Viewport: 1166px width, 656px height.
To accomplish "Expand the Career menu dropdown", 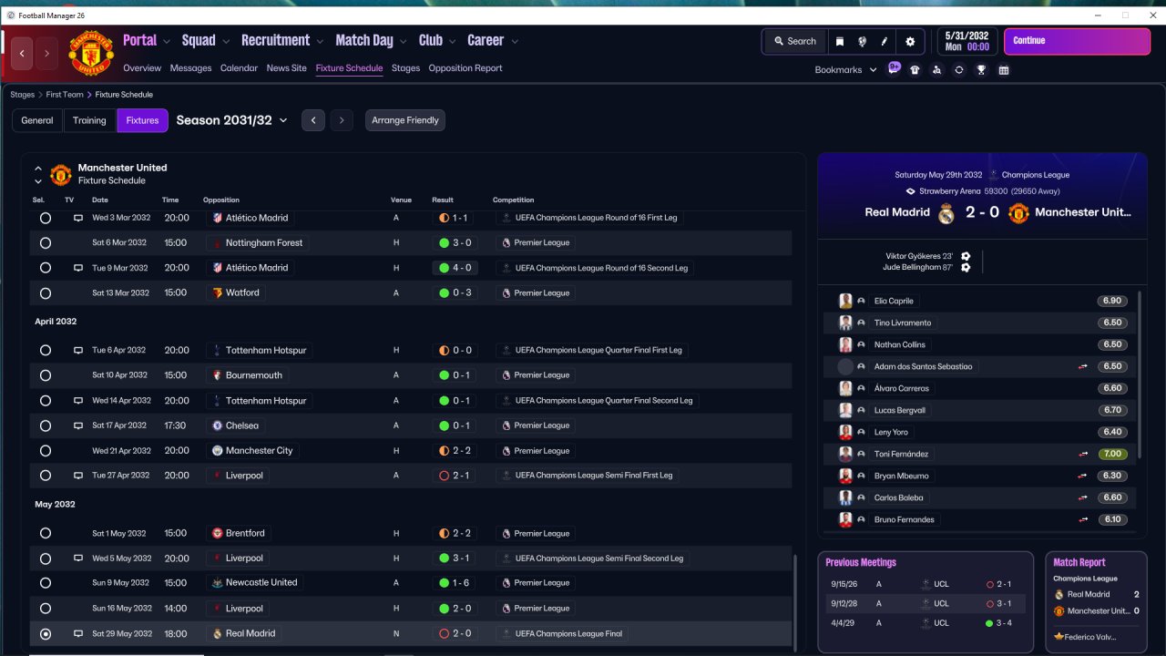I will coord(515,41).
